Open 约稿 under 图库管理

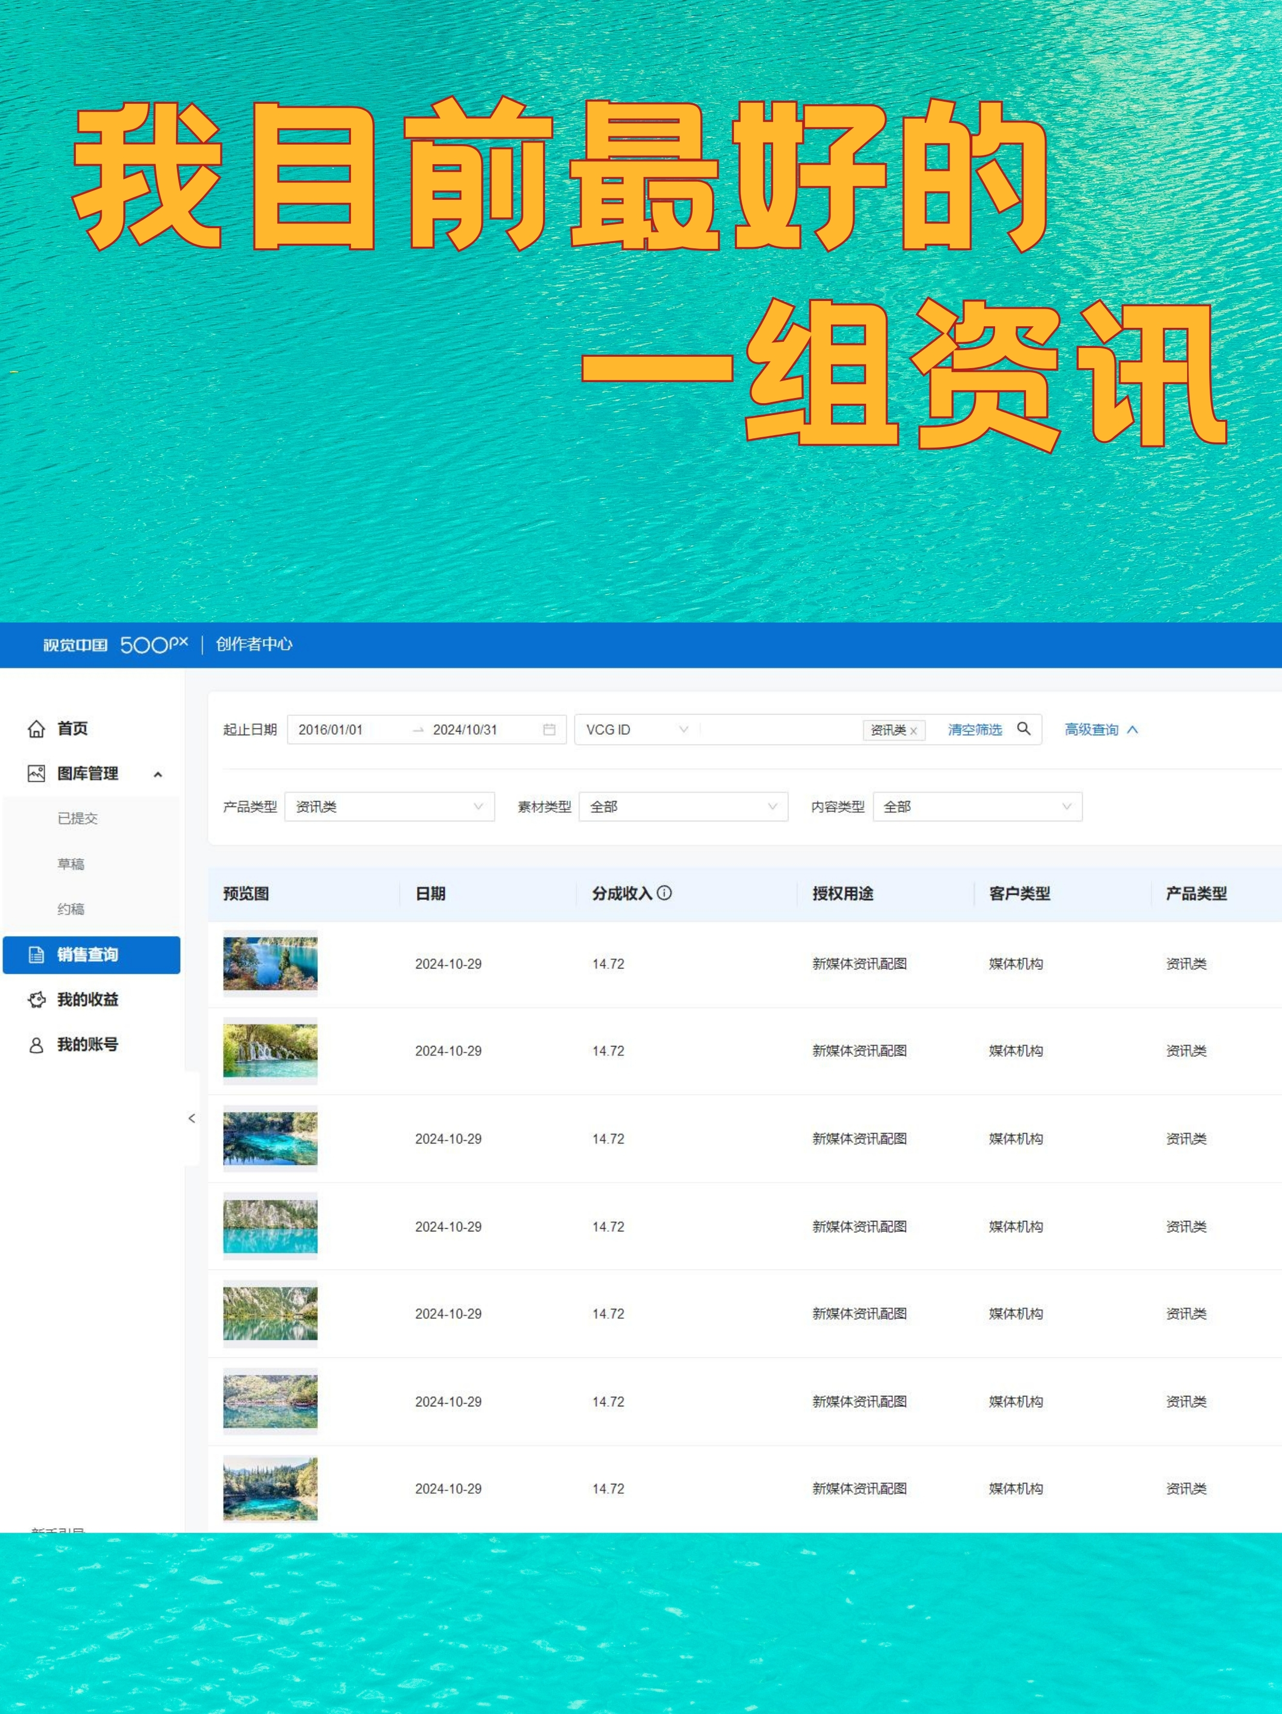71,909
